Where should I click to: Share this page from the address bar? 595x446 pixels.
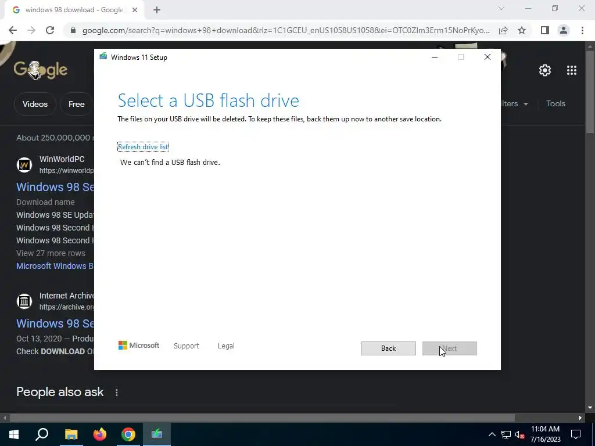click(x=503, y=30)
